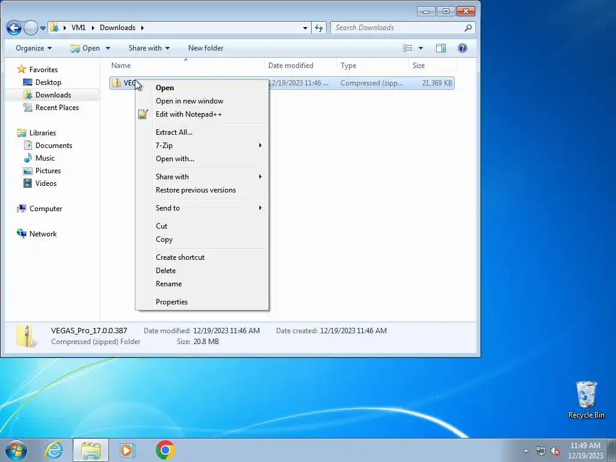This screenshot has width=616, height=462.
Task: Click the address bar folder icon
Action: [55, 28]
